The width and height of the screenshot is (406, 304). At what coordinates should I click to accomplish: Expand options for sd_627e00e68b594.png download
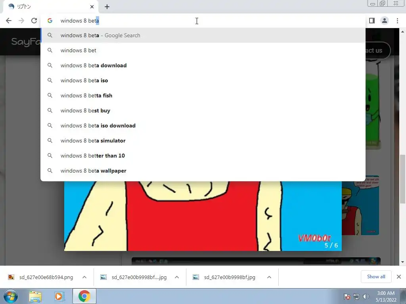tap(84, 277)
